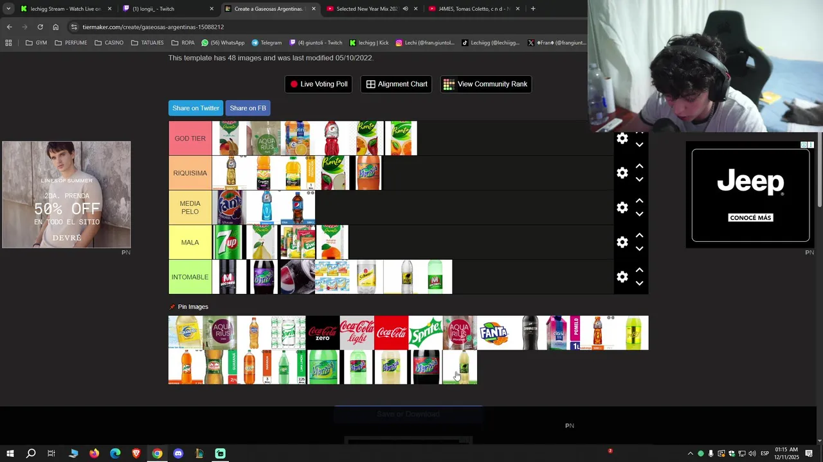Move MEDIA PELO row up
This screenshot has width=823, height=462.
pos(639,201)
